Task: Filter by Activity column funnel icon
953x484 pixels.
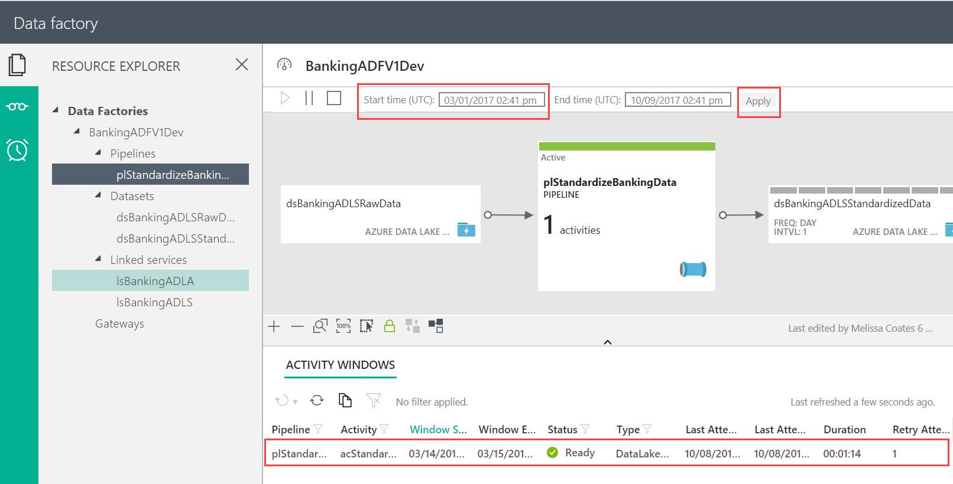Action: (x=384, y=429)
